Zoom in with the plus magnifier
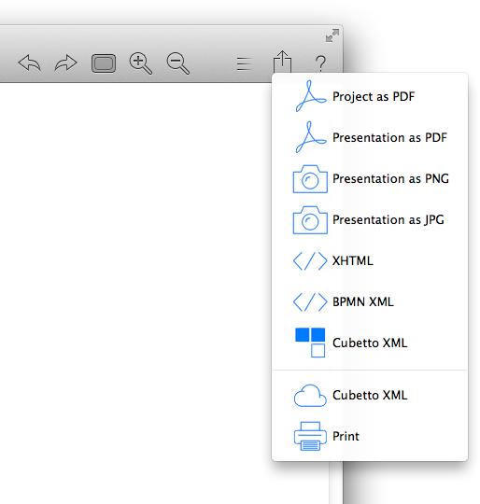Screen dimensions: 480x504 [x=140, y=63]
